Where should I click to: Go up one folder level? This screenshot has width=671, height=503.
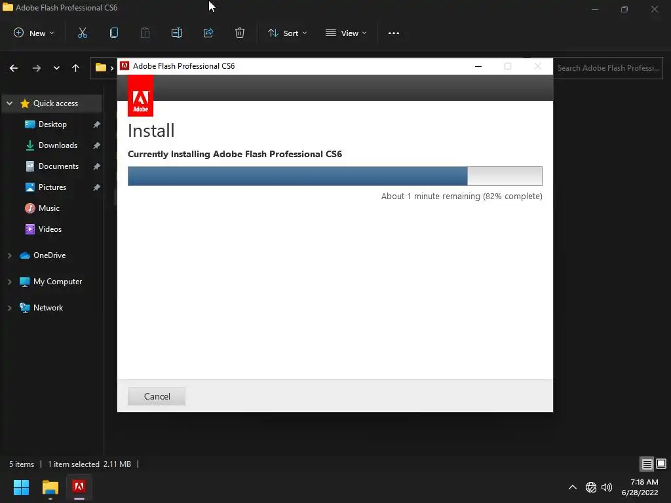pos(76,68)
